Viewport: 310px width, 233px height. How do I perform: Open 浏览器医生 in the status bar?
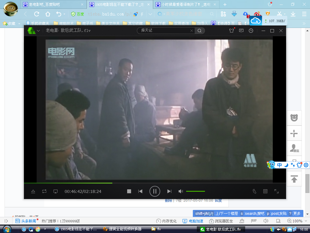point(221,221)
